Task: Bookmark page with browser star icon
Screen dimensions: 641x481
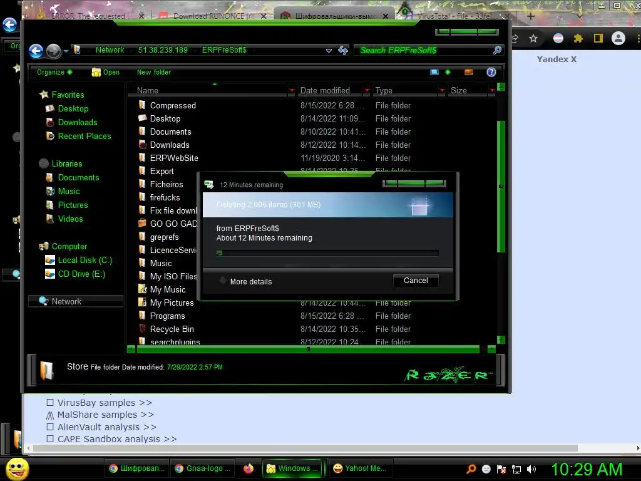Action: pyautogui.click(x=533, y=38)
